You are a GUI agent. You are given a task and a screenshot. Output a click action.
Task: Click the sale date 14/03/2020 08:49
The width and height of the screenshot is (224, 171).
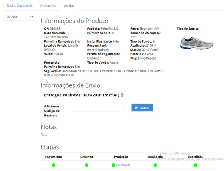tap(56, 37)
